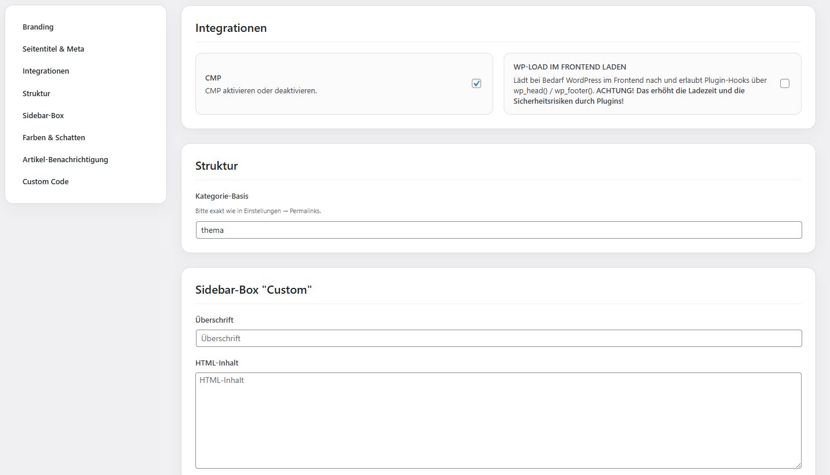
Task: Open Branding in the left navigation
Action: (38, 27)
